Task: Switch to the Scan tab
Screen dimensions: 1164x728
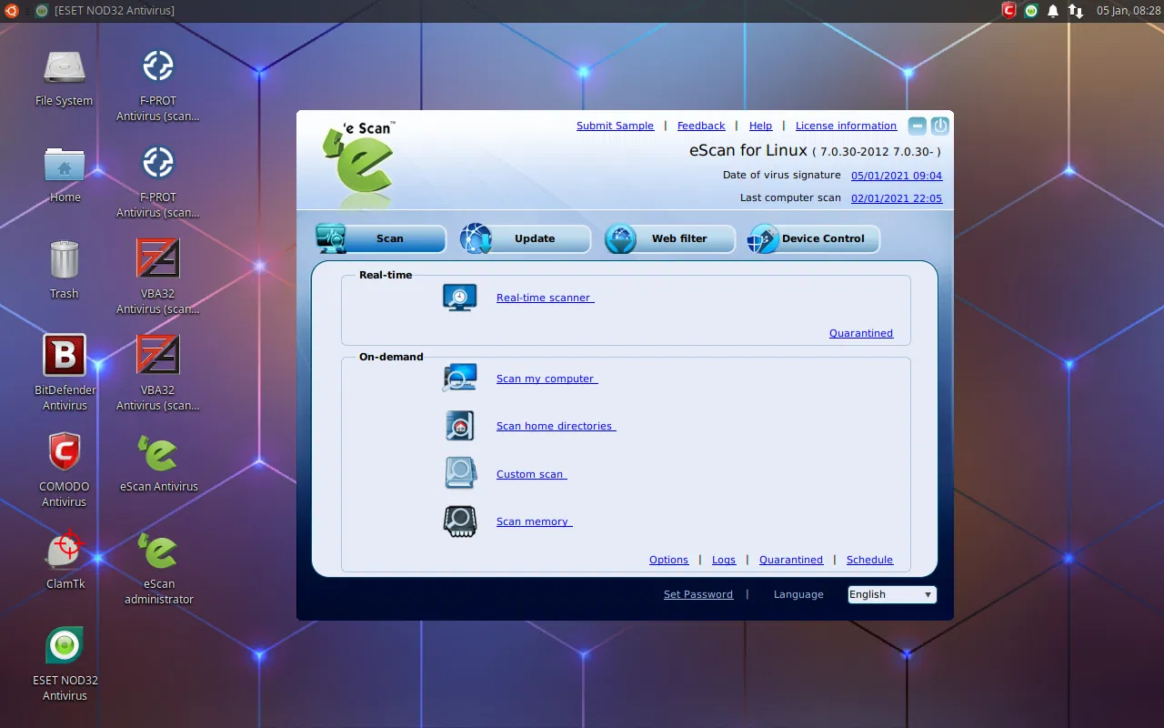Action: pyautogui.click(x=380, y=238)
